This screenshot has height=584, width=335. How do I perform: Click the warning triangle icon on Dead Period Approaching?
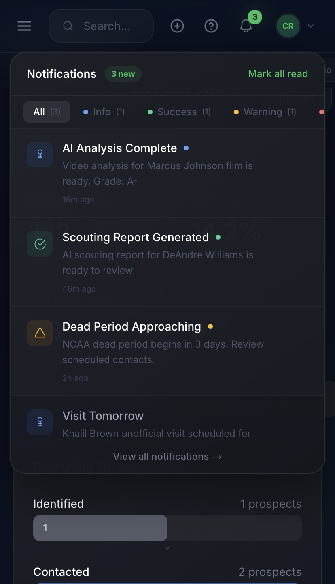(x=39, y=333)
